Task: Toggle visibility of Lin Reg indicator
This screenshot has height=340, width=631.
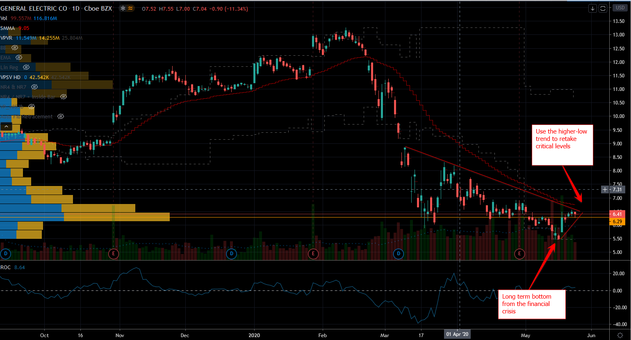Action: pyautogui.click(x=26, y=67)
